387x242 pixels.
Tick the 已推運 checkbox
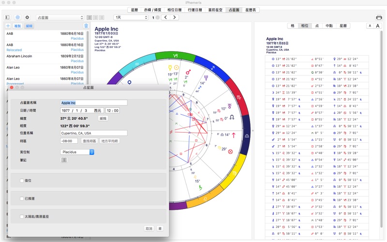coord(22,198)
